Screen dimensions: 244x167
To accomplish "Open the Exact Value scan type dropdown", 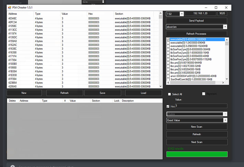I will (225, 120).
